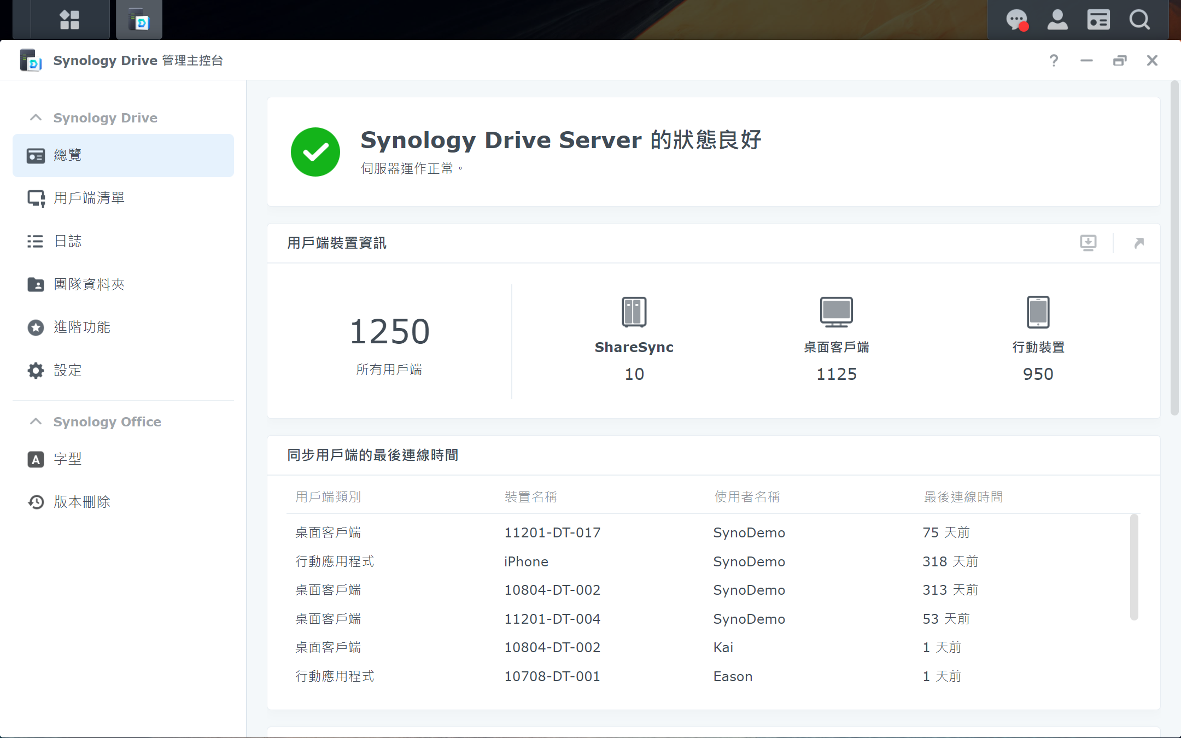Select the row for user Kai

(x=708, y=647)
